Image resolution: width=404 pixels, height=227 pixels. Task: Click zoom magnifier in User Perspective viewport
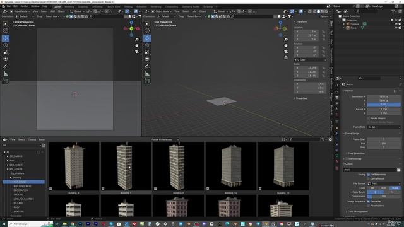click(x=286, y=39)
